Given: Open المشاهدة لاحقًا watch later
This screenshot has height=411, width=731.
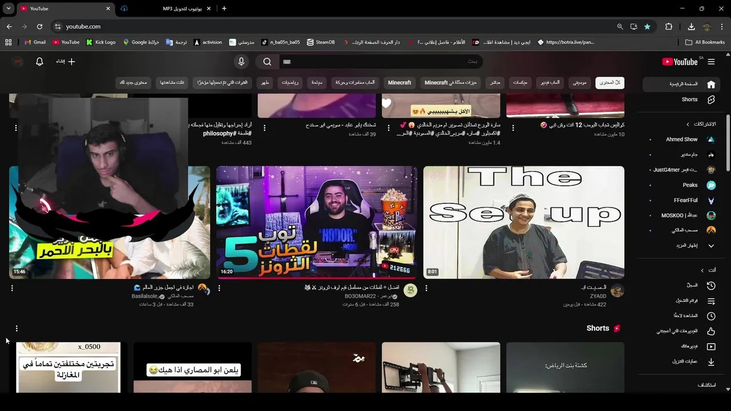Looking at the screenshot, I should coord(682,316).
